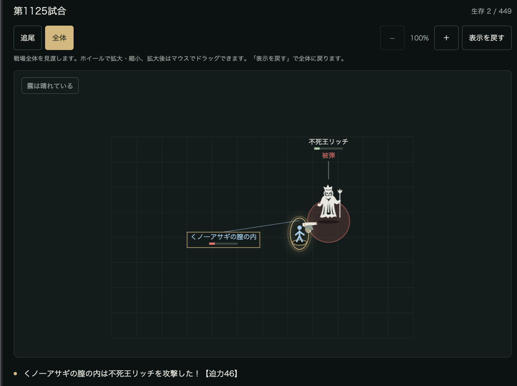Click the fighter's red health bar
517x386 pixels.
(x=223, y=244)
